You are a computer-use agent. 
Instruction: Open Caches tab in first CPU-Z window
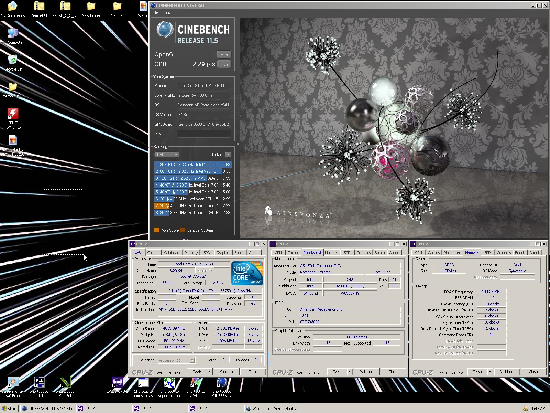(153, 253)
